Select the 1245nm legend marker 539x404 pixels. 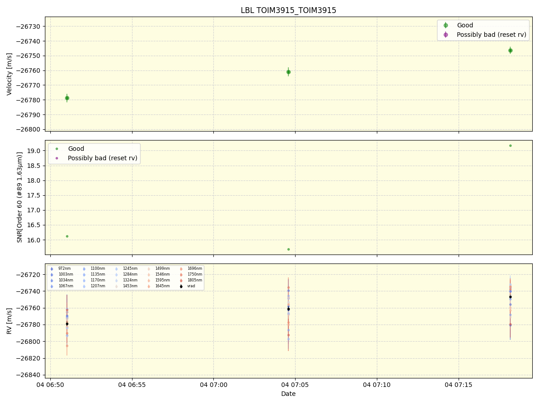pos(116,268)
